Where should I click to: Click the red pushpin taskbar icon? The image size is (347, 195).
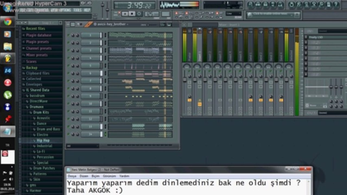pyautogui.click(x=8, y=119)
